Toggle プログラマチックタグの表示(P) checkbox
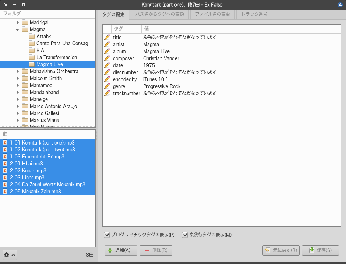346x264 pixels. click(x=107, y=235)
